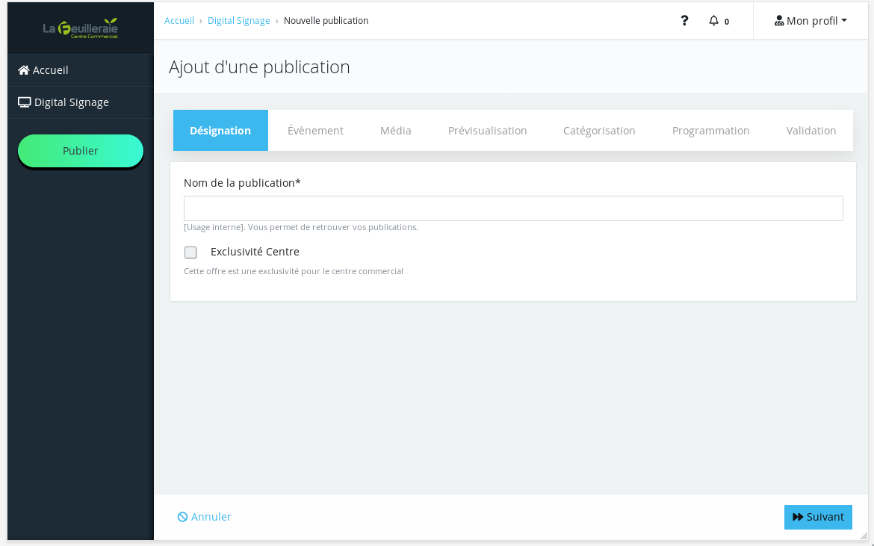
Task: Click the fast-forward icon in Suivant button
Action: tap(798, 517)
